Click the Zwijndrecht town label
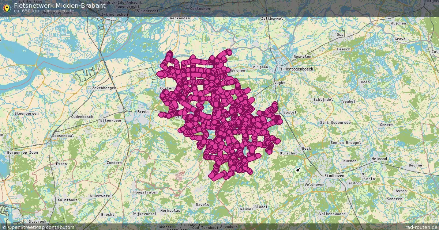This screenshot has width=439, height=230. click(115, 14)
